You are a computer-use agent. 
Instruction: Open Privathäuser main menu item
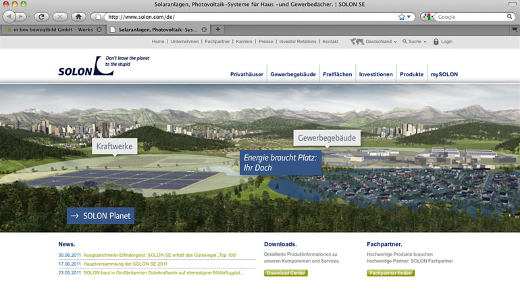[246, 74]
